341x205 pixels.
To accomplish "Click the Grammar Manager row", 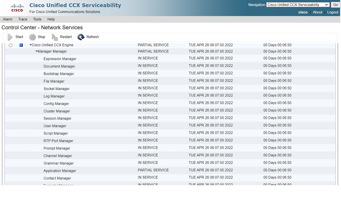I will click(x=170, y=163).
